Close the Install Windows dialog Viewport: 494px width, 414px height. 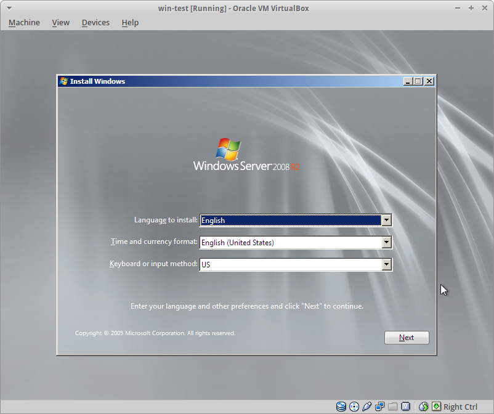429,81
